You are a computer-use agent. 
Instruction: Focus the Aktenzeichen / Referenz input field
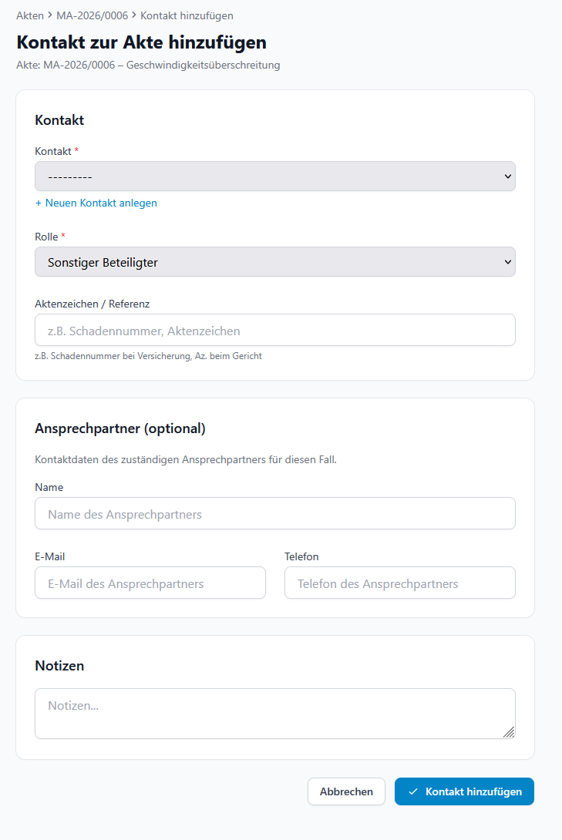coord(274,331)
